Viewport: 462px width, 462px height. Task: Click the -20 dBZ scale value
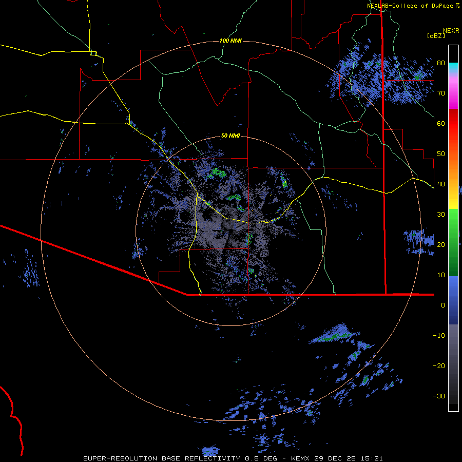click(x=439, y=366)
